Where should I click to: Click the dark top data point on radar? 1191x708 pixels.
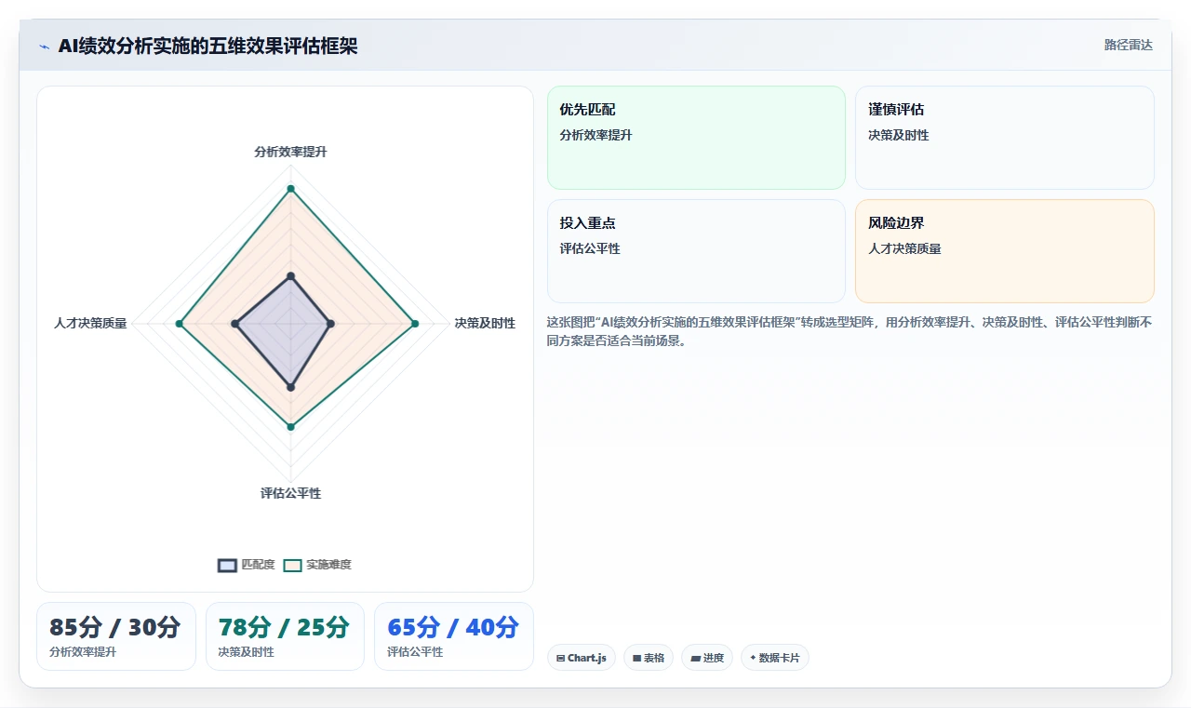click(x=290, y=275)
